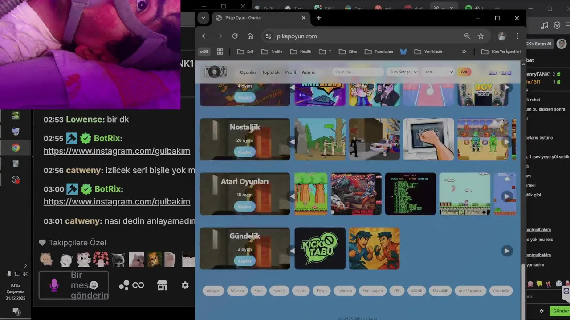Focus the Oyun ara search field
The height and width of the screenshot is (320, 570).
tap(358, 72)
